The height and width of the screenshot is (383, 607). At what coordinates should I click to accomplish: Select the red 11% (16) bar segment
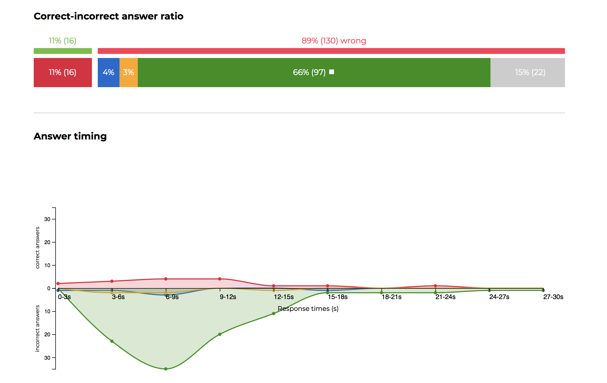(62, 72)
